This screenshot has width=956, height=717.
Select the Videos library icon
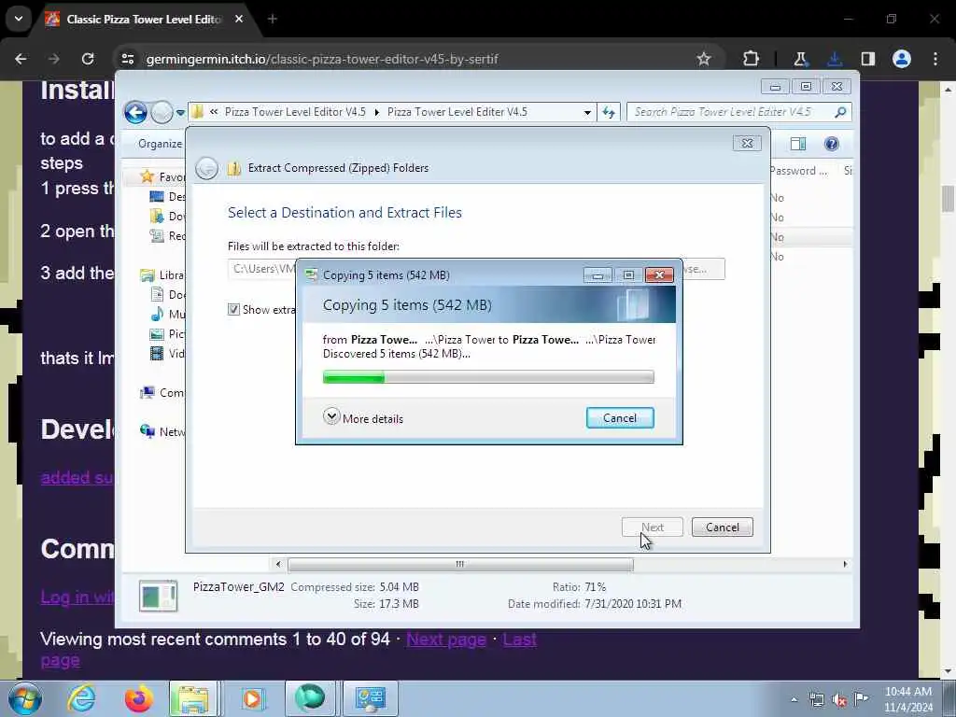pos(157,354)
